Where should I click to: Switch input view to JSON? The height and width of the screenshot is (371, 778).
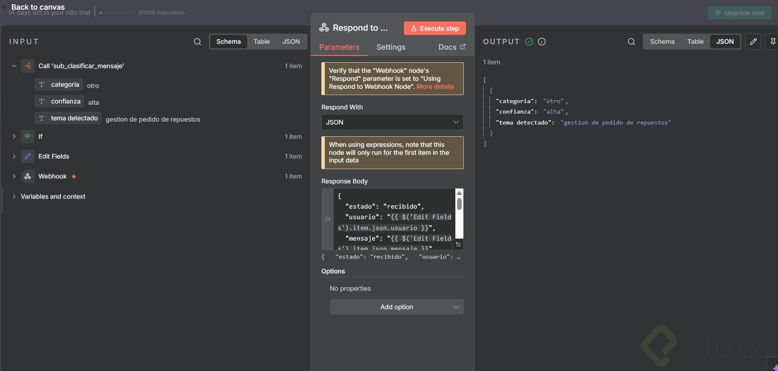291,42
